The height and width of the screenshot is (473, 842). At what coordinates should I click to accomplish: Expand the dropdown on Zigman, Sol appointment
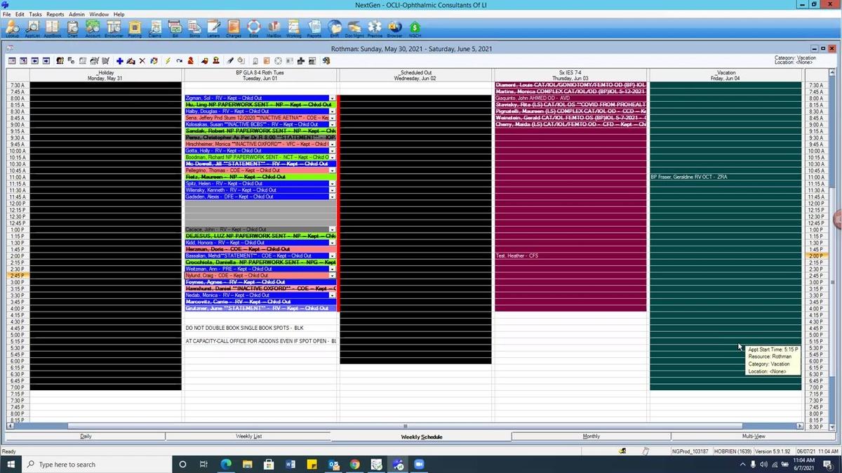tap(332, 98)
